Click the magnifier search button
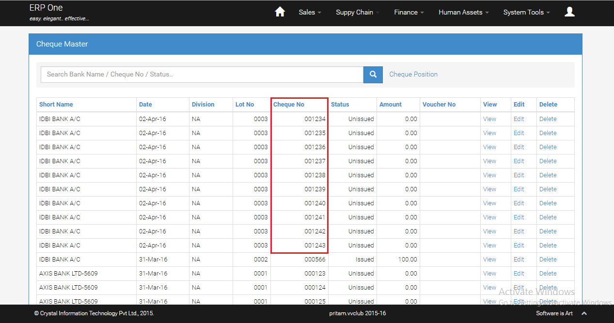 [x=373, y=75]
